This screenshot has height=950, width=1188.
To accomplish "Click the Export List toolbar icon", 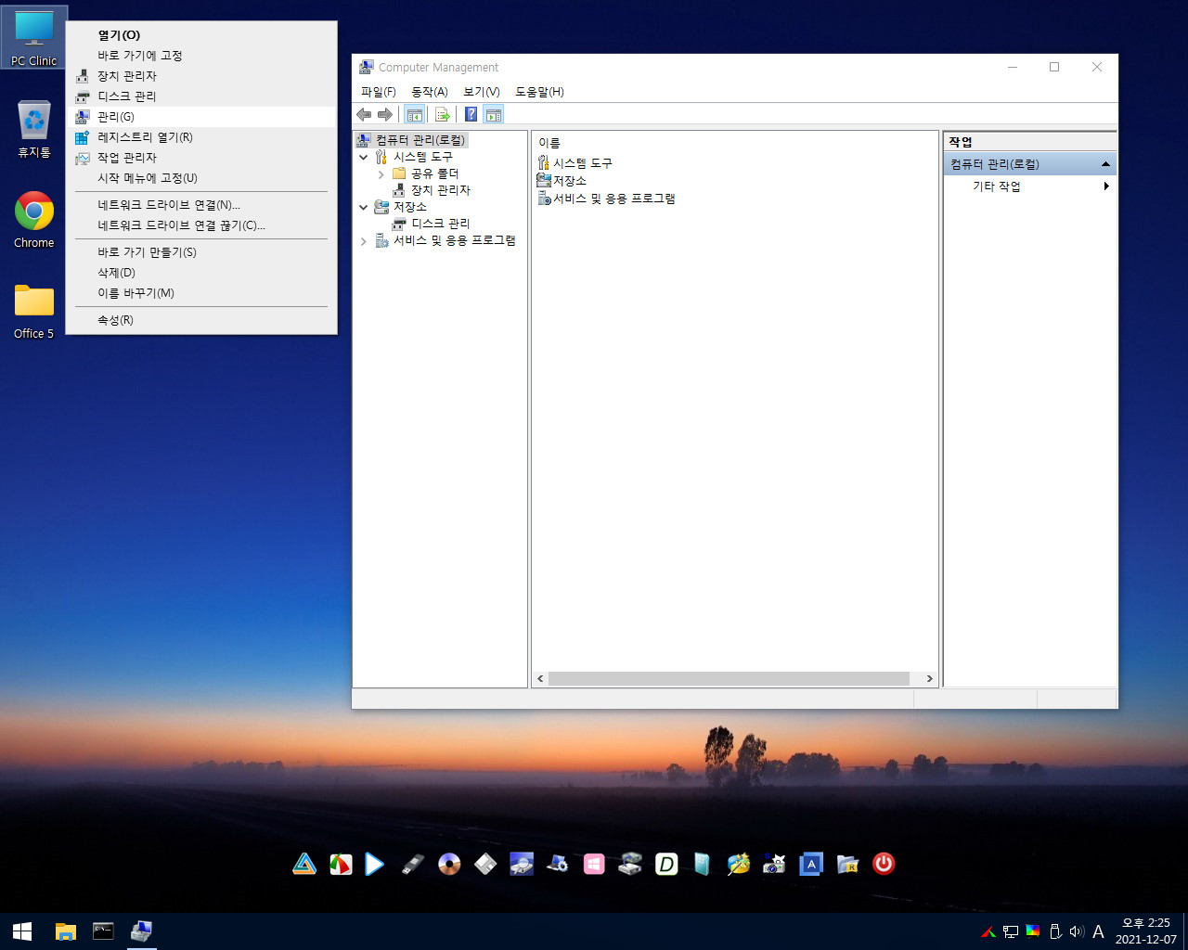I will tap(443, 114).
